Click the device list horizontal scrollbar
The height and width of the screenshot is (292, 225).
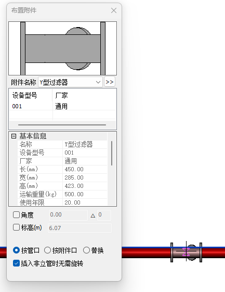point(62,125)
